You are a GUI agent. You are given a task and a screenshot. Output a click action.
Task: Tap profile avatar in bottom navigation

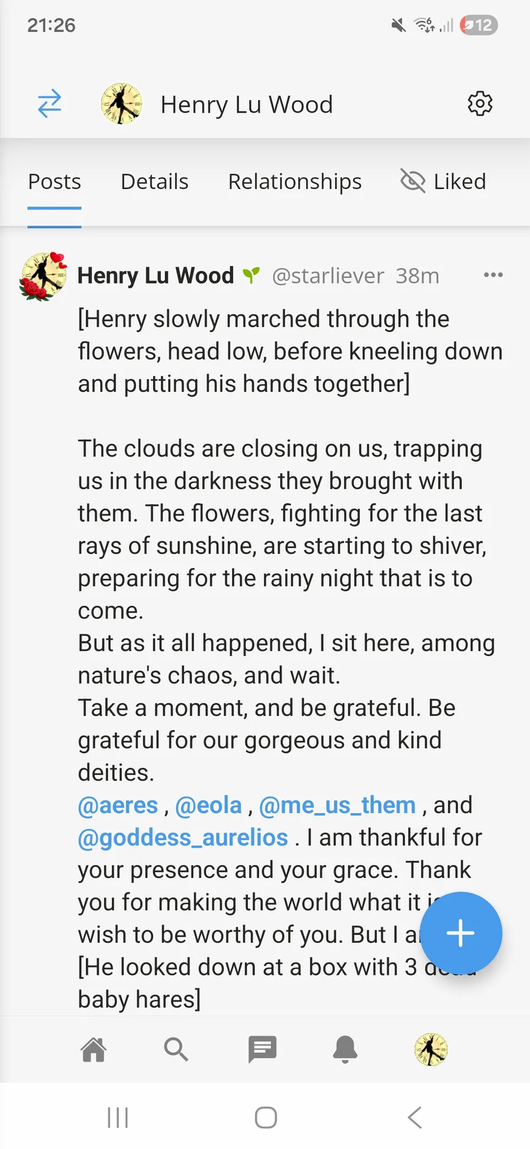point(431,1049)
